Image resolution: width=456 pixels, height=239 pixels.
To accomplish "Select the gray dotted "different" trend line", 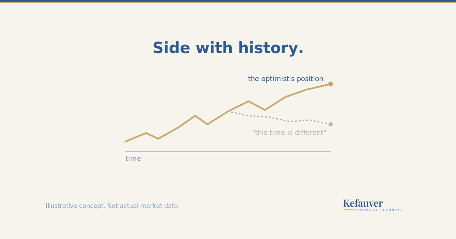I will pyautogui.click(x=280, y=118).
